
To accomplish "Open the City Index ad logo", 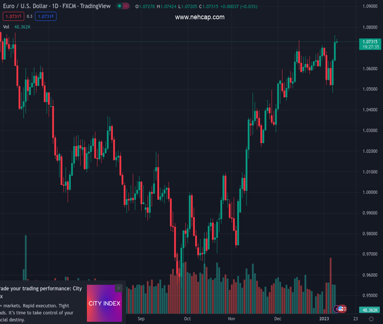I will [x=104, y=303].
